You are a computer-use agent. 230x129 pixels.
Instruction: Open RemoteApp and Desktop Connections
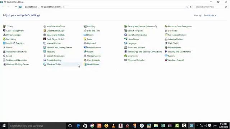pyautogui.click(x=144, y=52)
